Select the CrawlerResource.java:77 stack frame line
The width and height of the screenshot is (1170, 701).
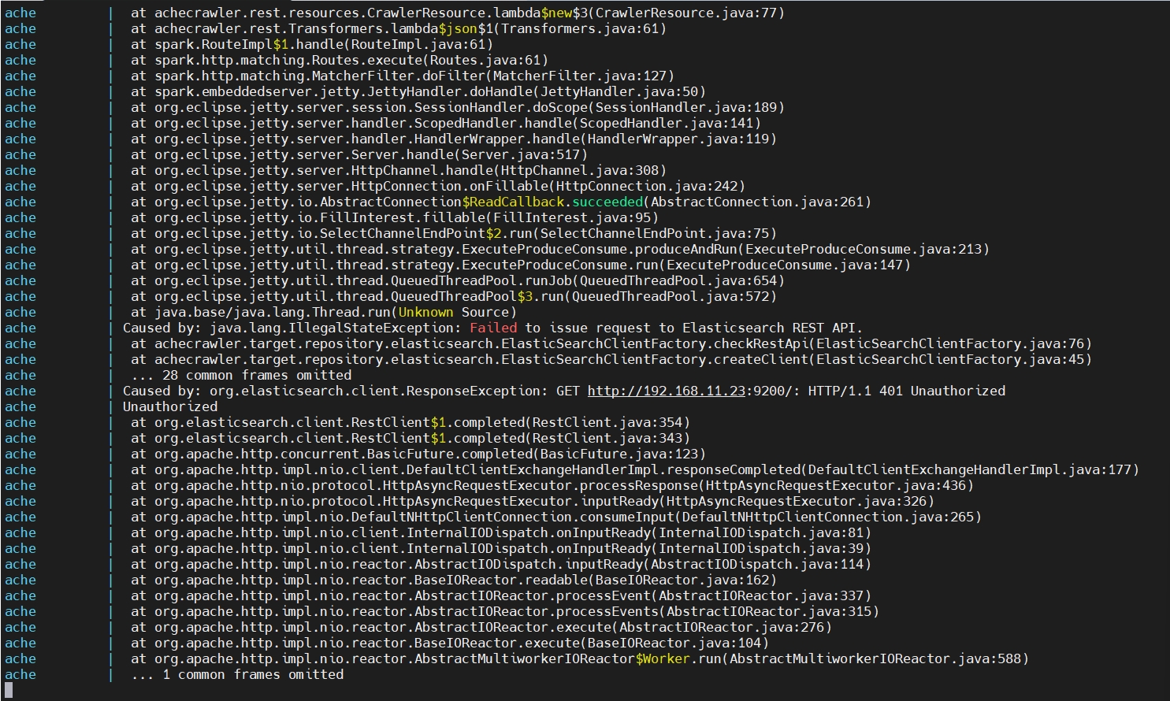(457, 13)
